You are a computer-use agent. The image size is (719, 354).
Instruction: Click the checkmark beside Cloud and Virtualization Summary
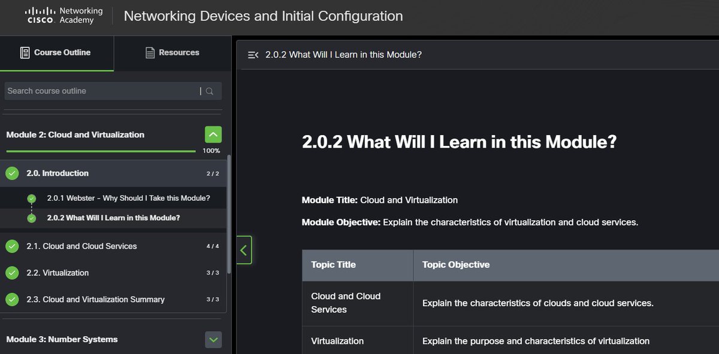(12, 299)
